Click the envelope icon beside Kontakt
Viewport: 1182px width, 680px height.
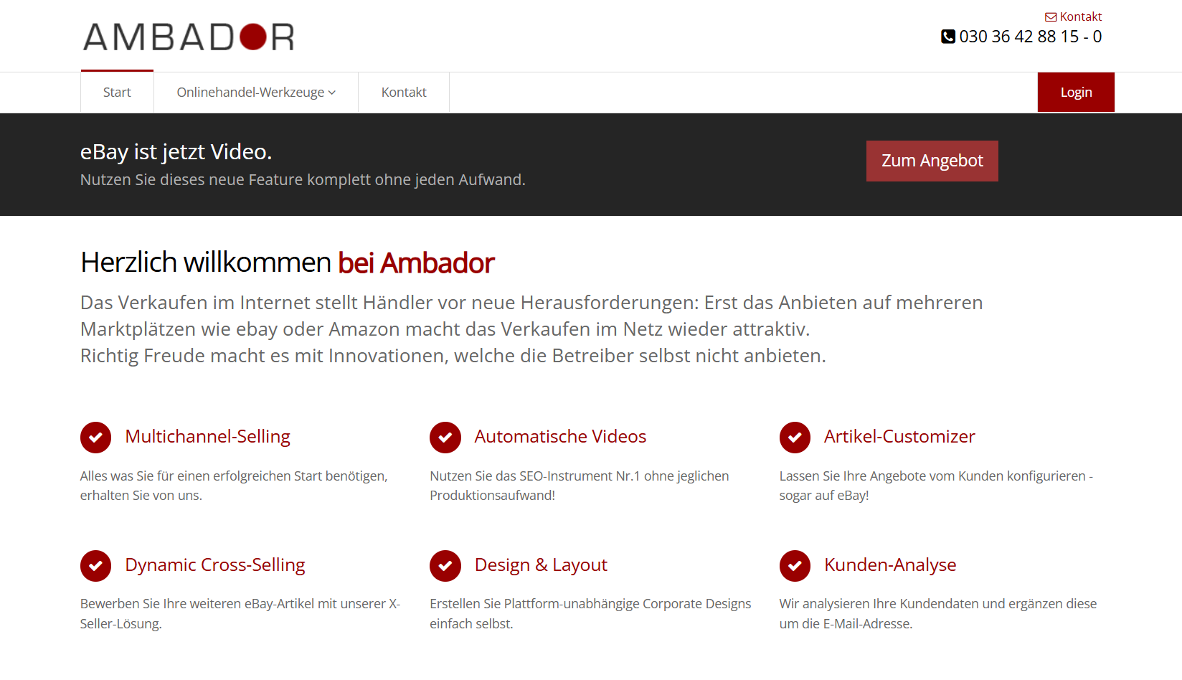tap(1050, 17)
